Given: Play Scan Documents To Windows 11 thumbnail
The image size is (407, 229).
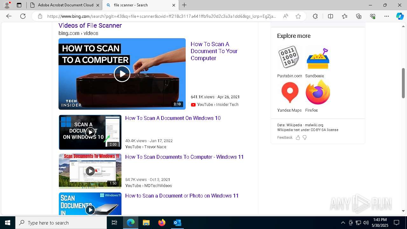Looking at the screenshot, I should click(x=90, y=171).
